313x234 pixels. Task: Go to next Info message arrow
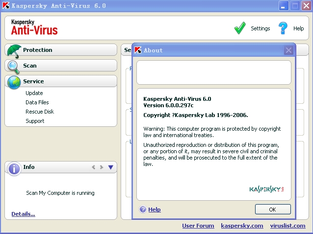(102, 167)
